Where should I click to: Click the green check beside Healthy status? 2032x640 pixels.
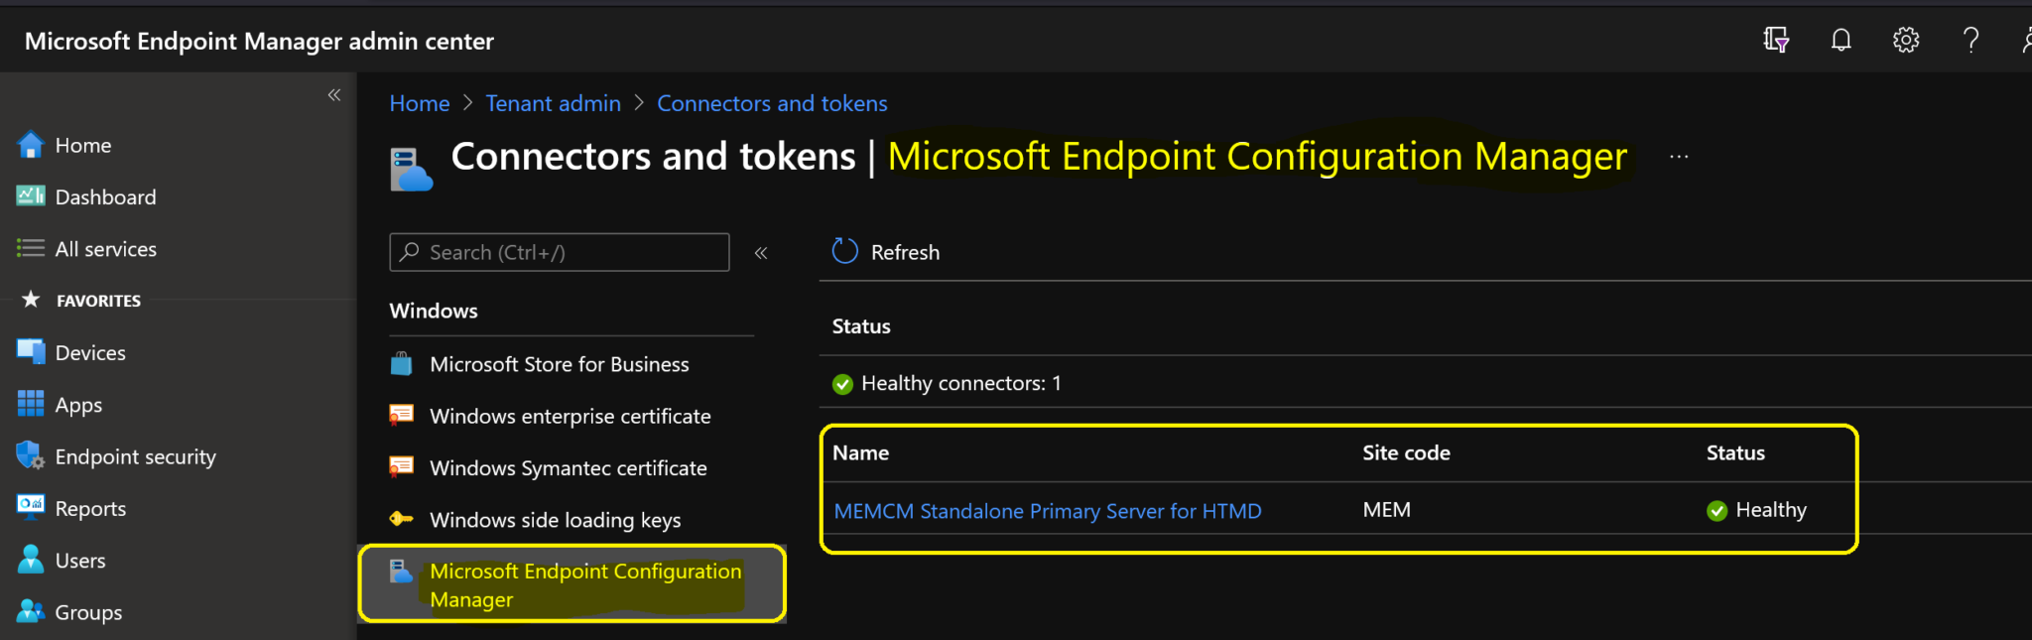pos(1716,511)
